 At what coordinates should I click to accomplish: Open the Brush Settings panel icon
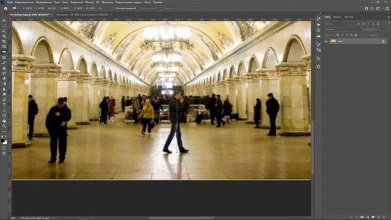318,44
